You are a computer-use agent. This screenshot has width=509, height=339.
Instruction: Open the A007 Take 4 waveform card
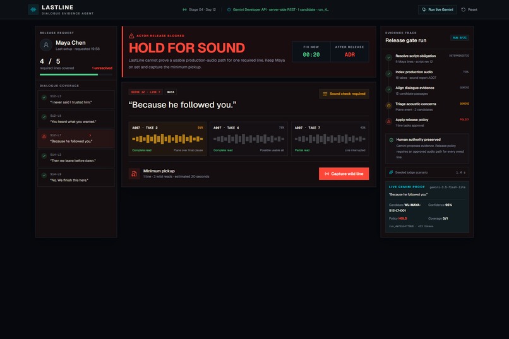tap(249, 139)
